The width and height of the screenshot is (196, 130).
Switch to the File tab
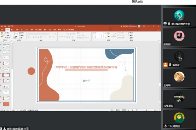tap(2, 30)
